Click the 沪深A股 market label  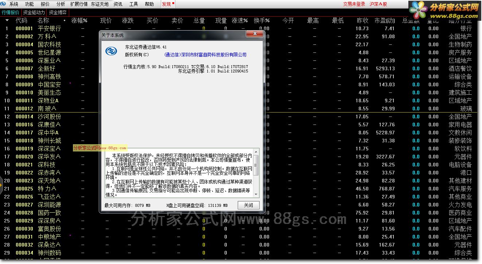coord(378,4)
